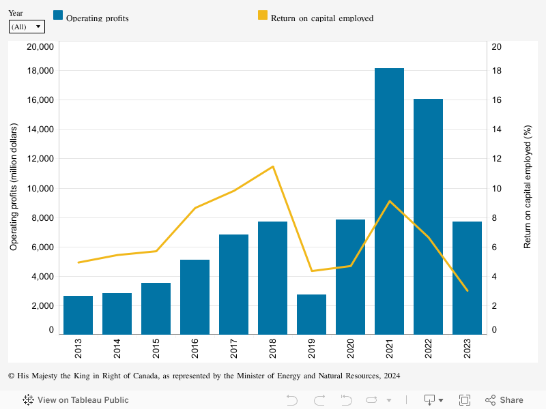This screenshot has height=409, width=546.
Task: Click the Refresh data icon
Action: [x=373, y=400]
